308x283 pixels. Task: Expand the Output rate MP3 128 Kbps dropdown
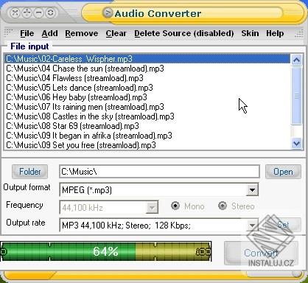(252, 226)
